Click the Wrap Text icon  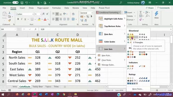tap(73, 14)
